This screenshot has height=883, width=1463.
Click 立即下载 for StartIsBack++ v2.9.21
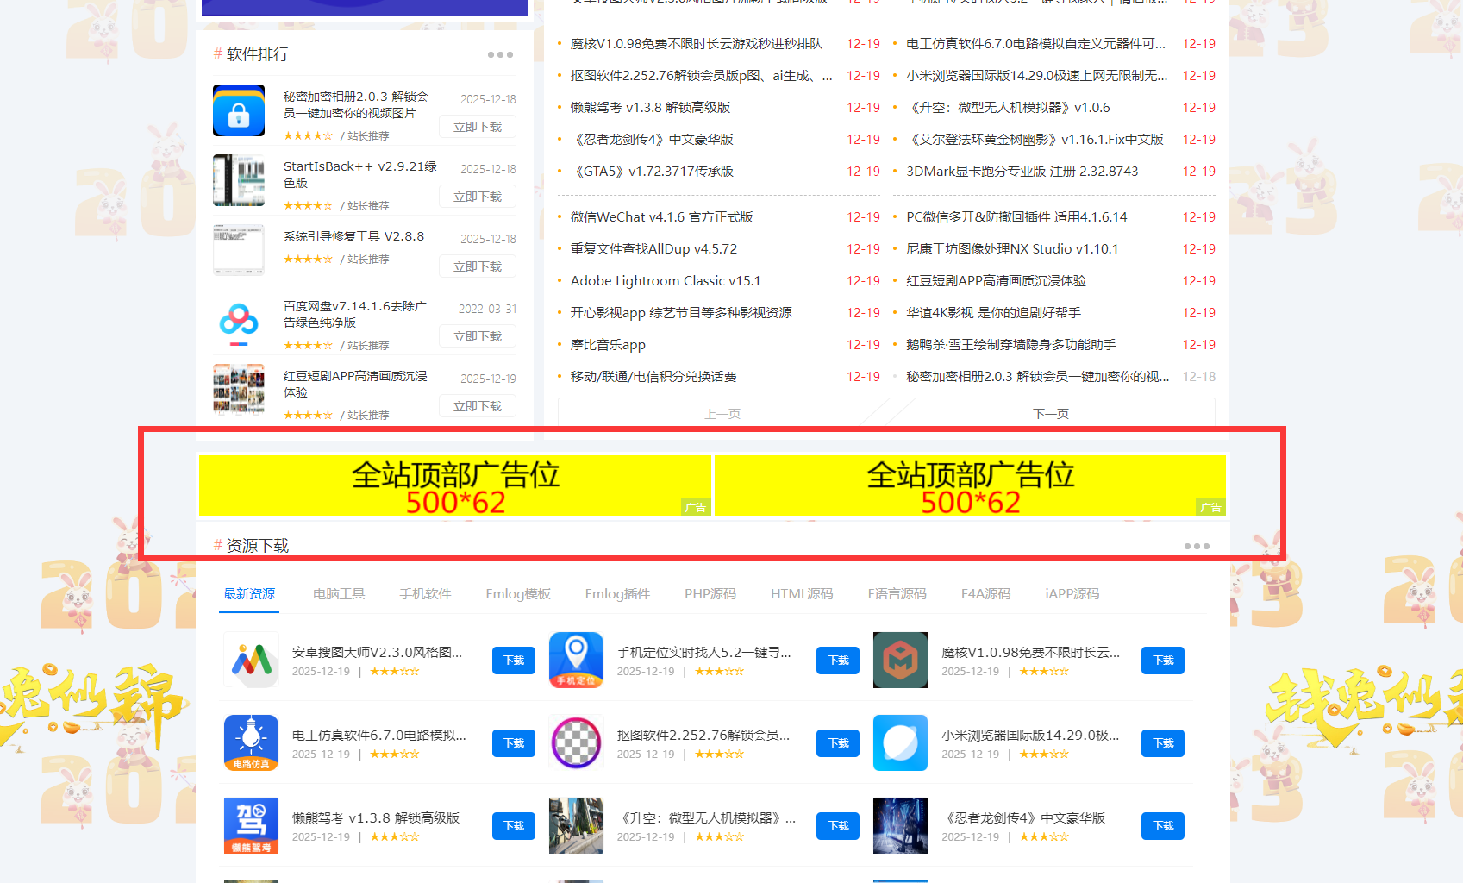(478, 197)
